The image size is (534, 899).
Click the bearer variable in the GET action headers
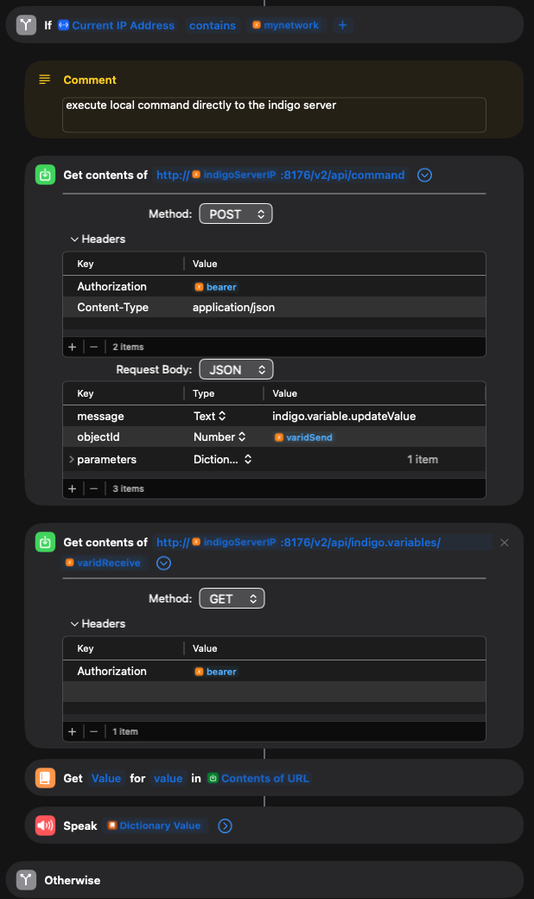[215, 672]
